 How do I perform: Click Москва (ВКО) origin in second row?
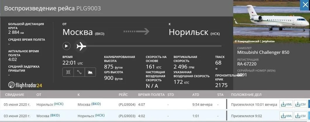click(x=48, y=116)
